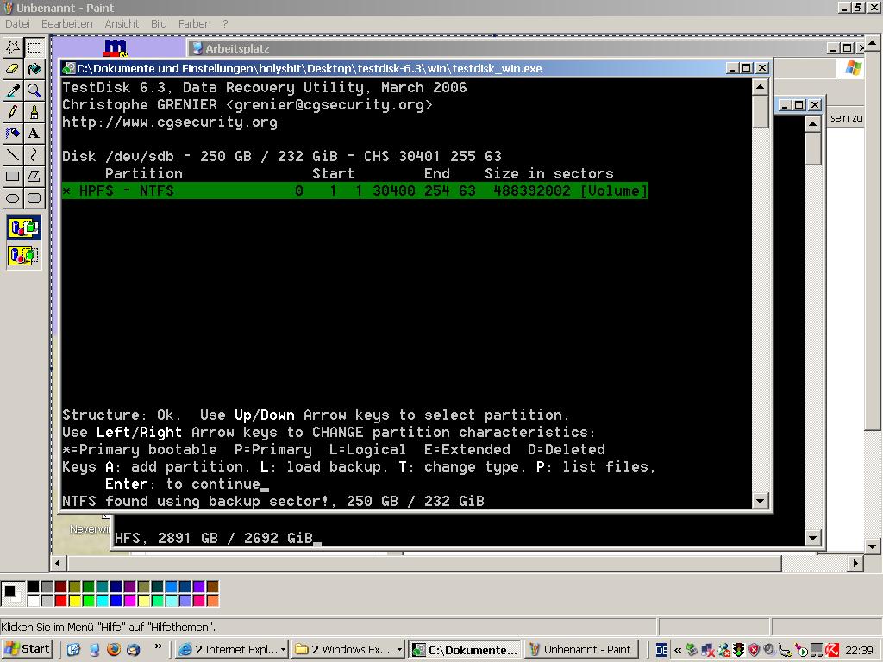
Task: Pick the magenta palette color
Action: [129, 600]
